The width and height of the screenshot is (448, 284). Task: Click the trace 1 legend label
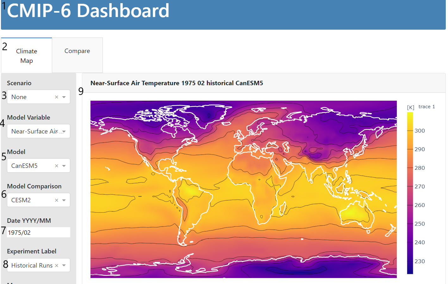pyautogui.click(x=426, y=107)
